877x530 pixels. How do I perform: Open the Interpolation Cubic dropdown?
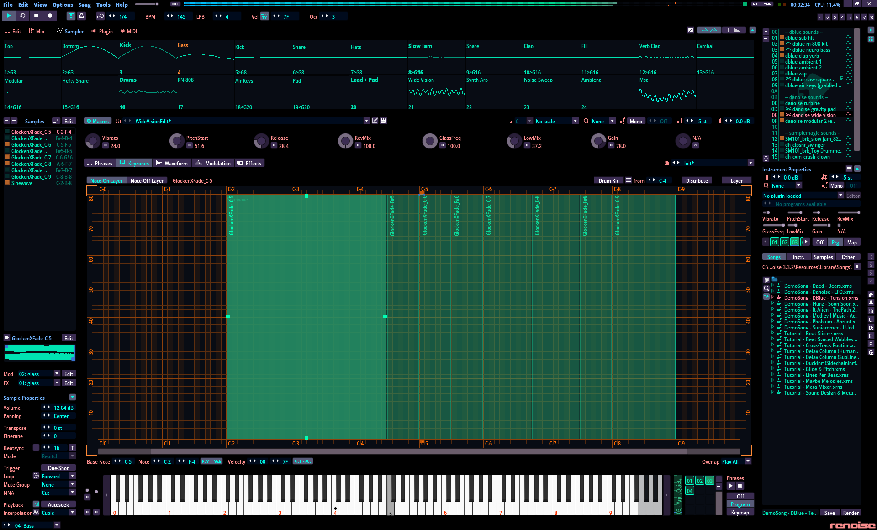tap(72, 512)
